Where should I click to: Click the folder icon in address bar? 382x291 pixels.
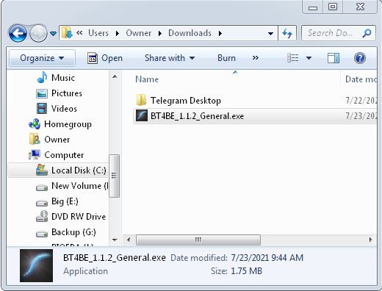(67, 33)
